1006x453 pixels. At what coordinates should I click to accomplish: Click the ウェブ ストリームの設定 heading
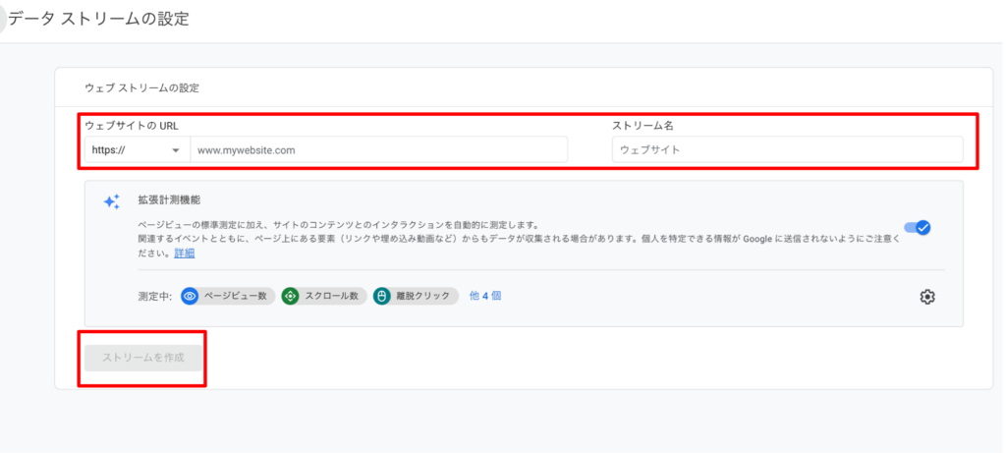click(141, 87)
